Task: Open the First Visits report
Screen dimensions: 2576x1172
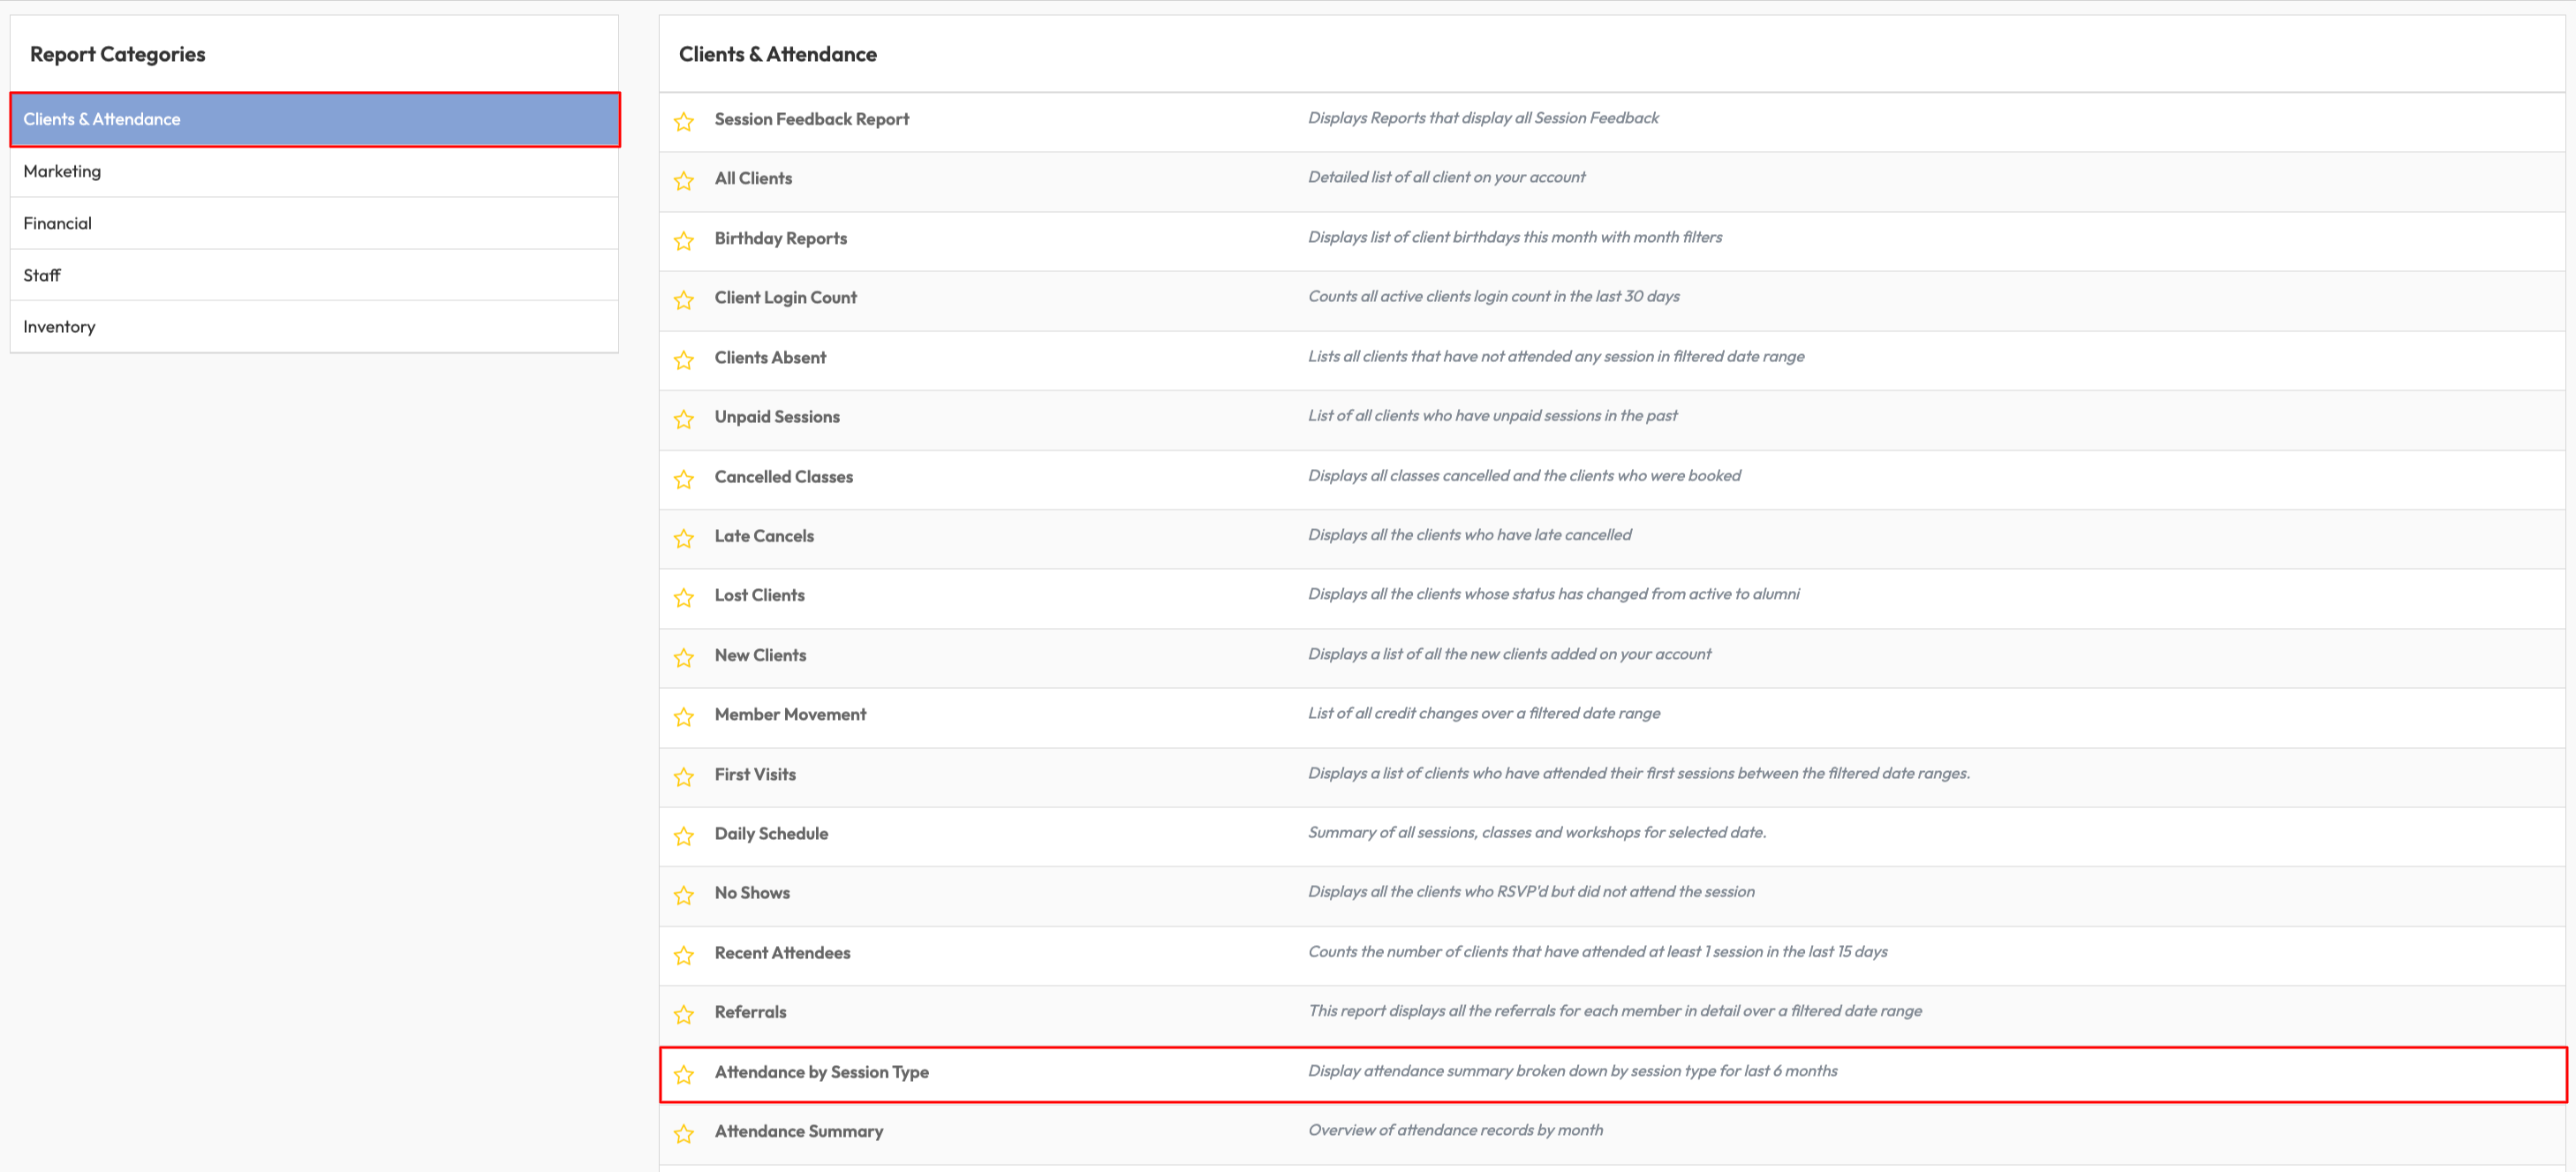Action: click(x=755, y=774)
